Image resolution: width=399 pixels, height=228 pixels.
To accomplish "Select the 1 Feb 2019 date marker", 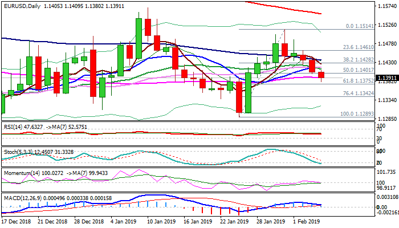I will pyautogui.click(x=306, y=221).
